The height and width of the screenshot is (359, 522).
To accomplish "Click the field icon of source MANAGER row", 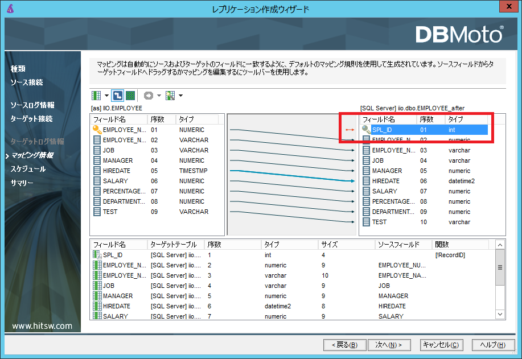I will coord(97,160).
